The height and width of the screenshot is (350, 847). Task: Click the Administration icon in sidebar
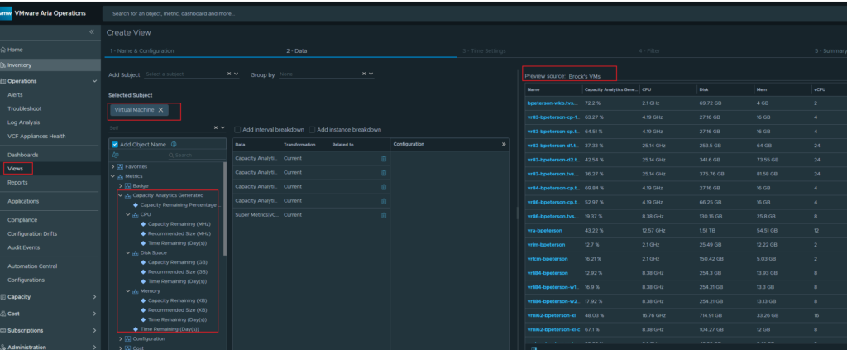(x=3, y=348)
